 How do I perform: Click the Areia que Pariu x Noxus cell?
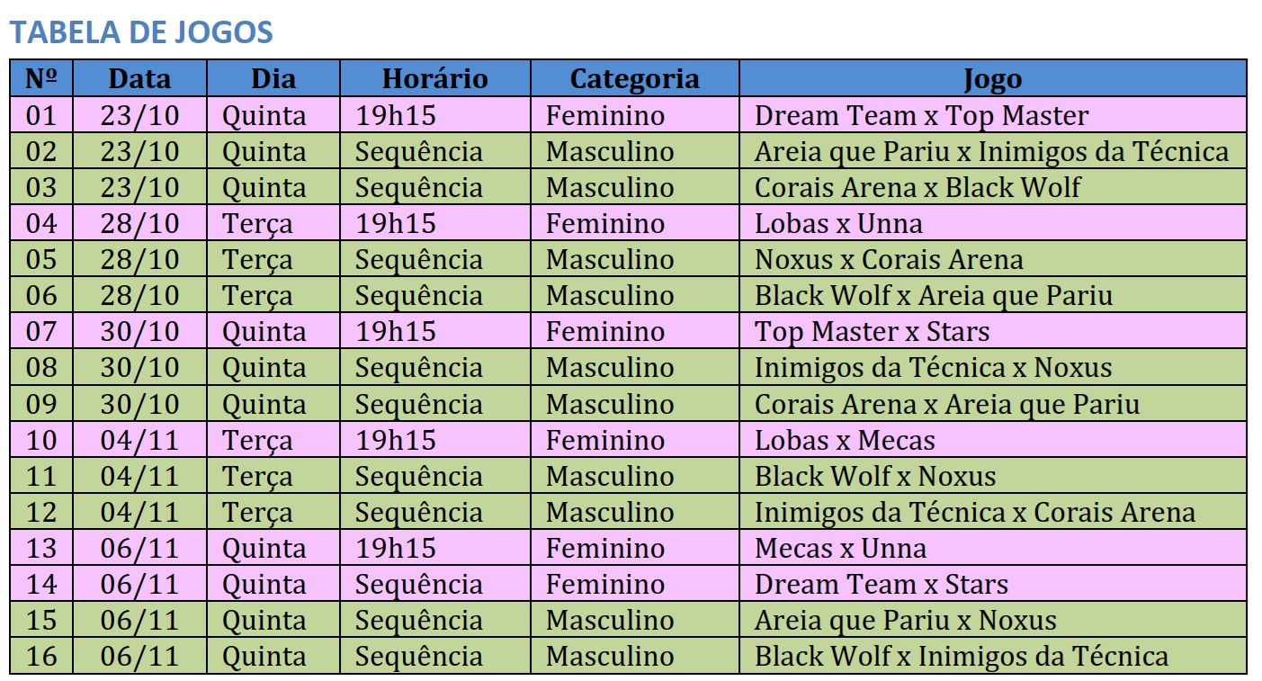[x=905, y=620]
